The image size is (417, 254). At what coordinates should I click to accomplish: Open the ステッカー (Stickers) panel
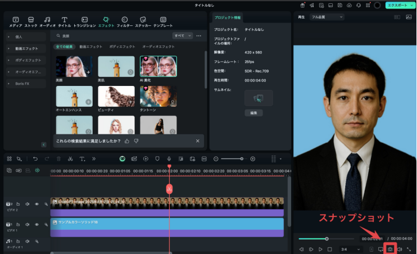(143, 22)
